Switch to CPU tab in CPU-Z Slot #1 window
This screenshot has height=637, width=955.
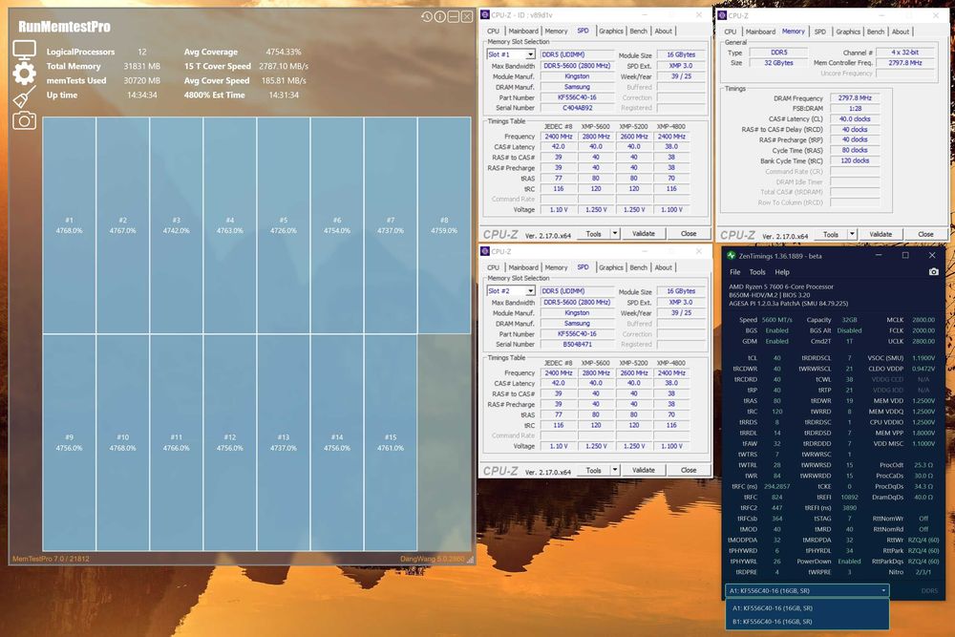[x=493, y=32]
